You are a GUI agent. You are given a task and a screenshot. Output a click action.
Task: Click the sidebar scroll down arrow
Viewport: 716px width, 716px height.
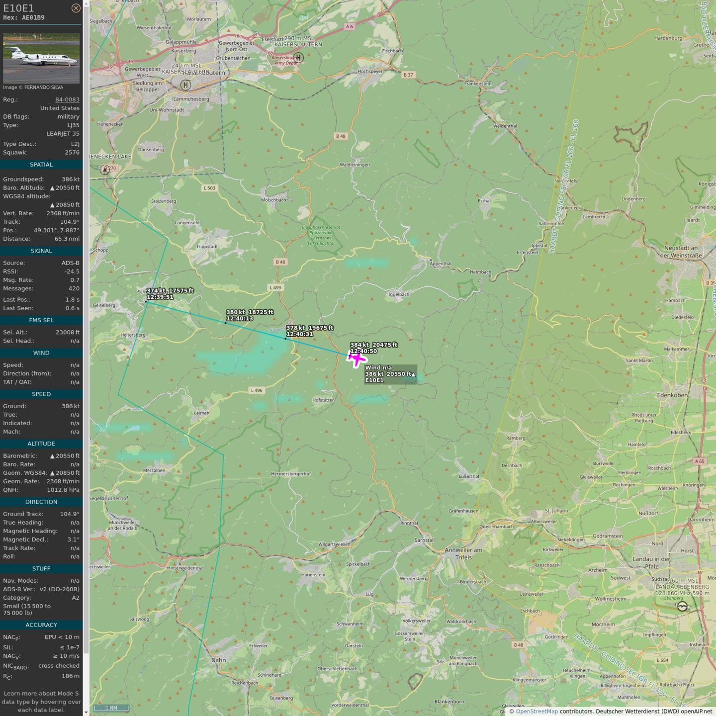point(86,712)
